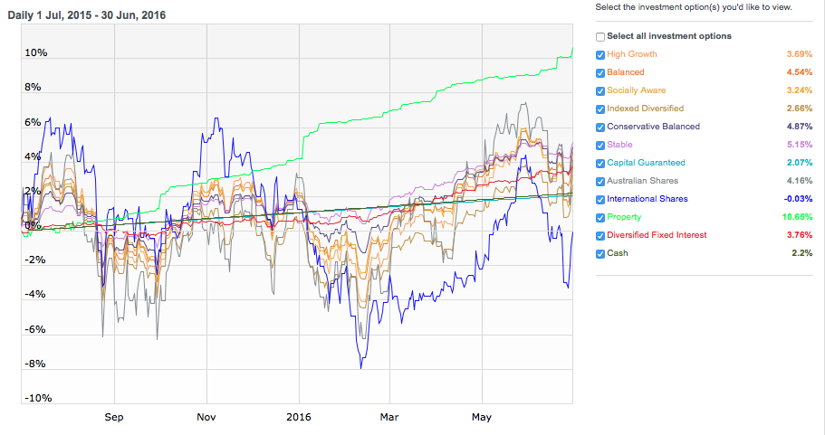Uncheck the Capital Guaranteed checkbox
This screenshot has height=435, width=825.
click(600, 164)
